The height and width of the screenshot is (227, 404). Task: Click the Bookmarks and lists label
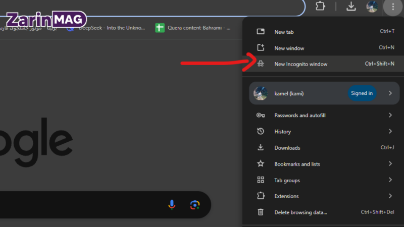pos(297,164)
